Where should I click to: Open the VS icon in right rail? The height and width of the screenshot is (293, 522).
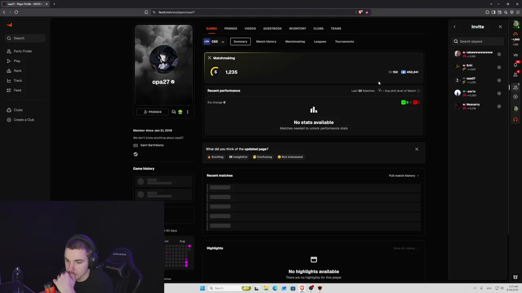click(515, 55)
